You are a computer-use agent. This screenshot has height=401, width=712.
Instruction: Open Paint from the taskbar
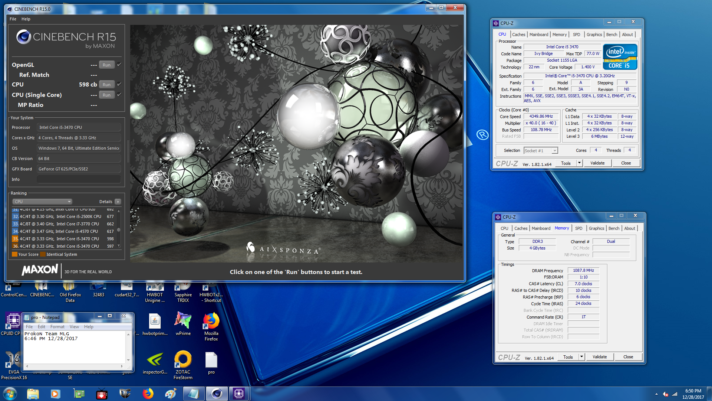[171, 394]
